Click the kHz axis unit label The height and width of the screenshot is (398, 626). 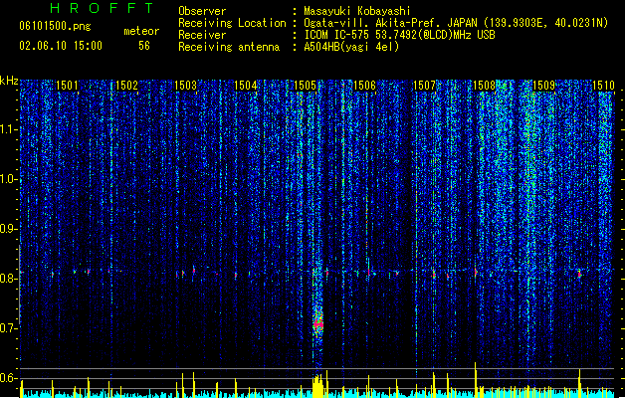tap(9, 81)
